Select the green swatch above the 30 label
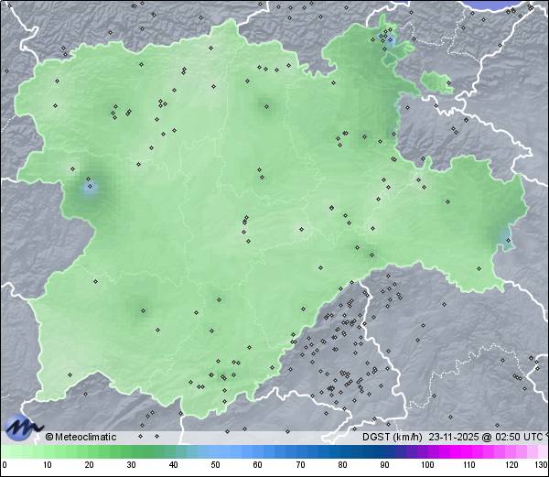This screenshot has height=477, width=549. [x=131, y=452]
